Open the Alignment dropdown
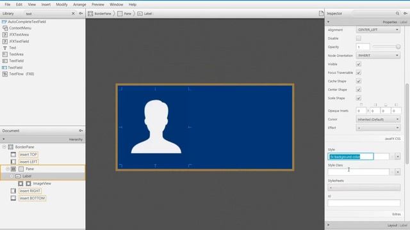410x230 pixels. click(378, 30)
